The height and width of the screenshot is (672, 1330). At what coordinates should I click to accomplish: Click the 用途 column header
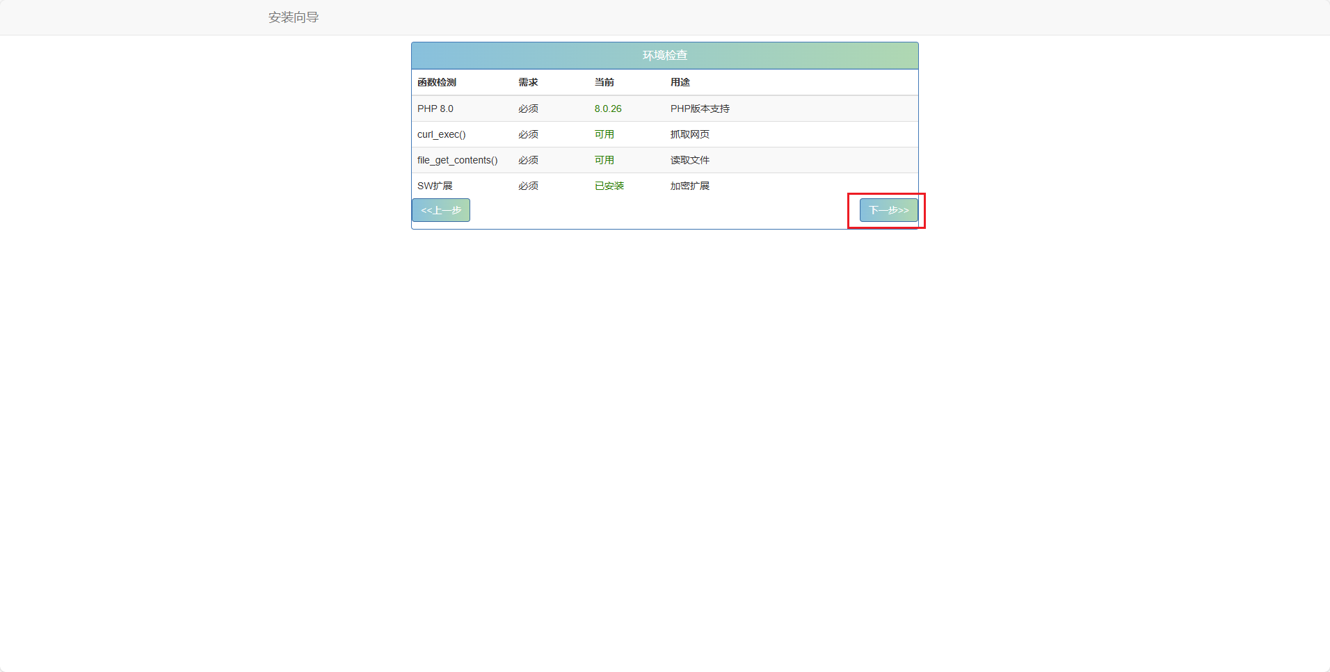[680, 82]
